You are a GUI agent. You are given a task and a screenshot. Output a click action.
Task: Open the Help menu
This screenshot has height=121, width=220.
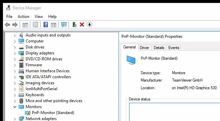tap(52, 17)
